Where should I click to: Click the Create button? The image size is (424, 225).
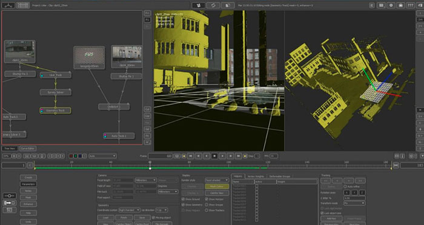(x=28, y=177)
